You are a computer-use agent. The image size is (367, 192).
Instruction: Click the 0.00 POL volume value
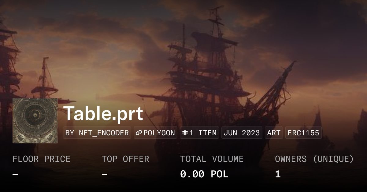tap(204, 174)
